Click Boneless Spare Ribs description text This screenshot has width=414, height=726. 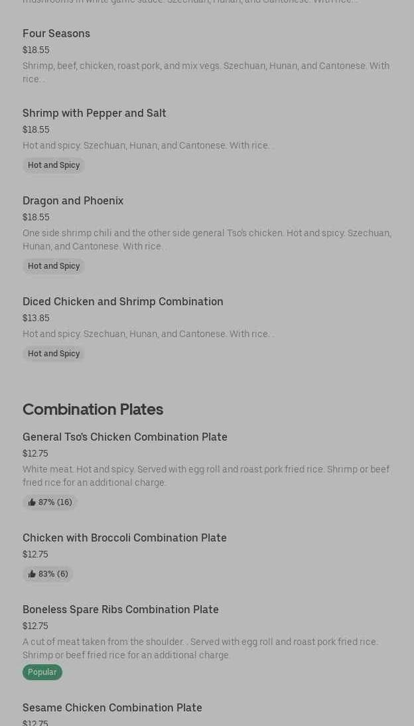(200, 648)
